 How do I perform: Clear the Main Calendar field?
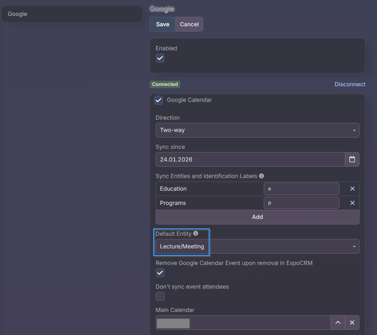[352, 322]
